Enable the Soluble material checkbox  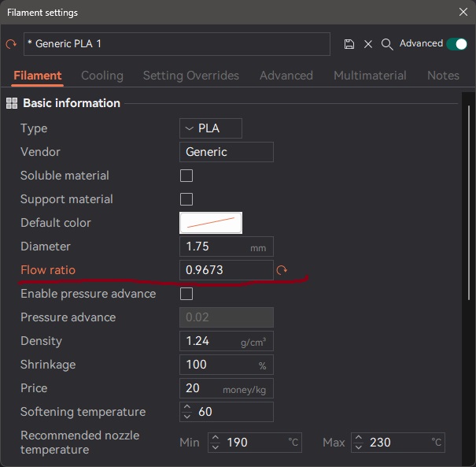tap(186, 176)
